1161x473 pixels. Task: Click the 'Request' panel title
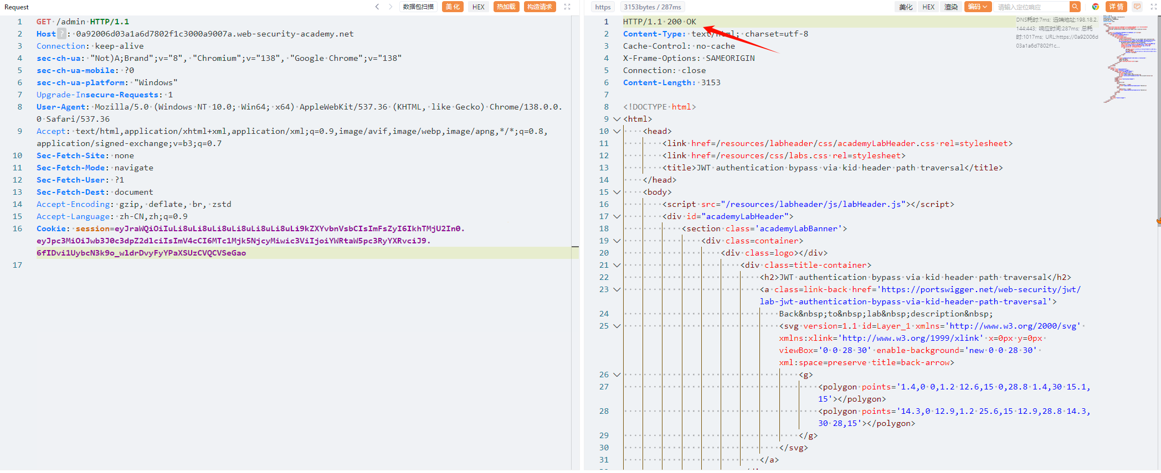tap(17, 7)
